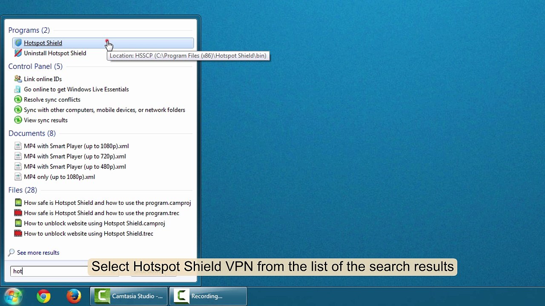The height and width of the screenshot is (306, 545).
Task: Open the Files (28) results group
Action: click(23, 190)
